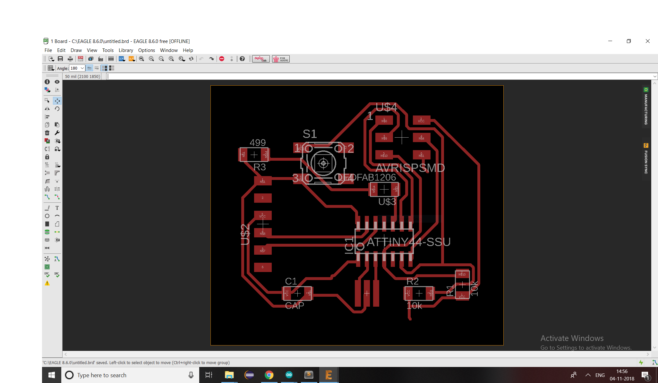Select the Rotate tool
Screen dimensions: 658x383
pos(57,109)
